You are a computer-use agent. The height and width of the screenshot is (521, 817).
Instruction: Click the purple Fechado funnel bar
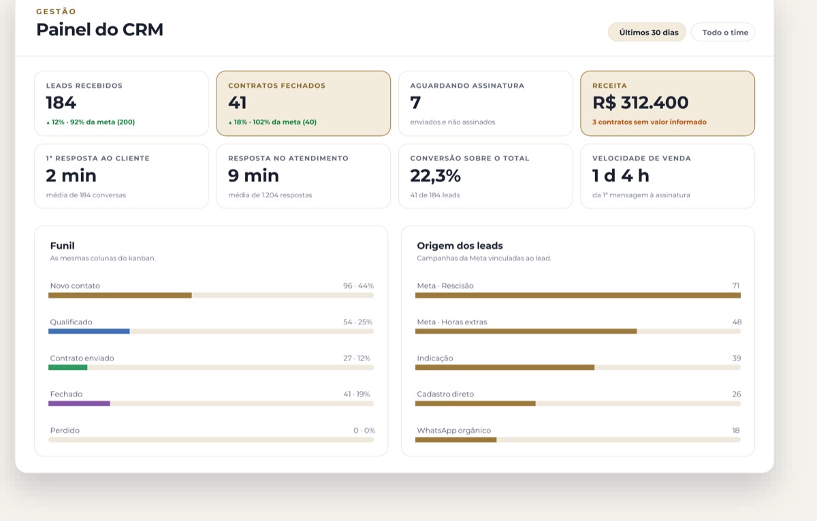(x=79, y=403)
